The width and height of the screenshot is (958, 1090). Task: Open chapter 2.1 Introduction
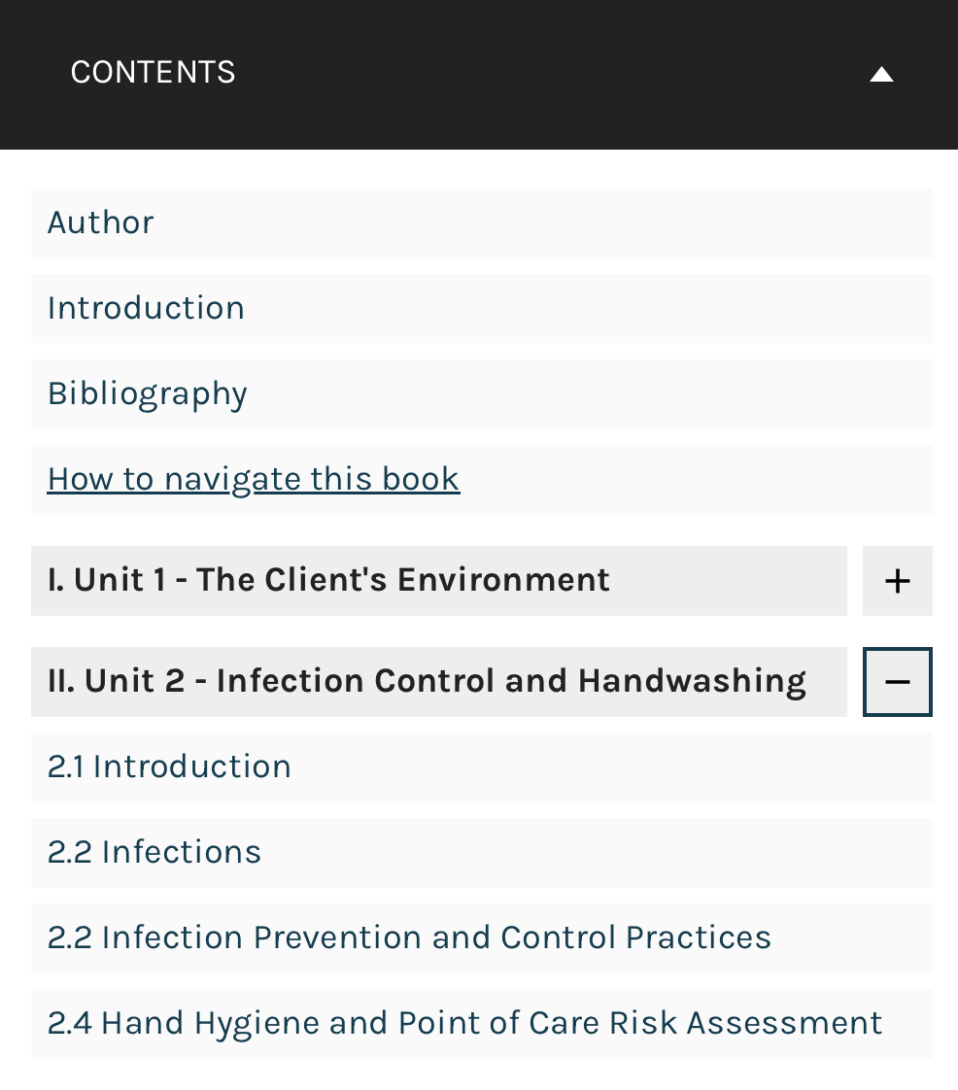[169, 766]
